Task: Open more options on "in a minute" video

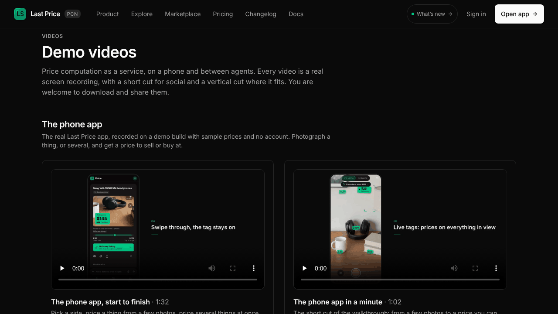Action: 496,268
